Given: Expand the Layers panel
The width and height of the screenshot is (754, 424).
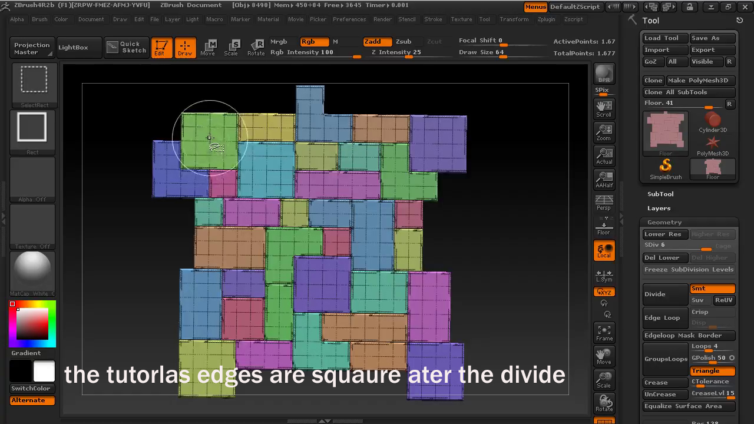Looking at the screenshot, I should click(x=659, y=208).
